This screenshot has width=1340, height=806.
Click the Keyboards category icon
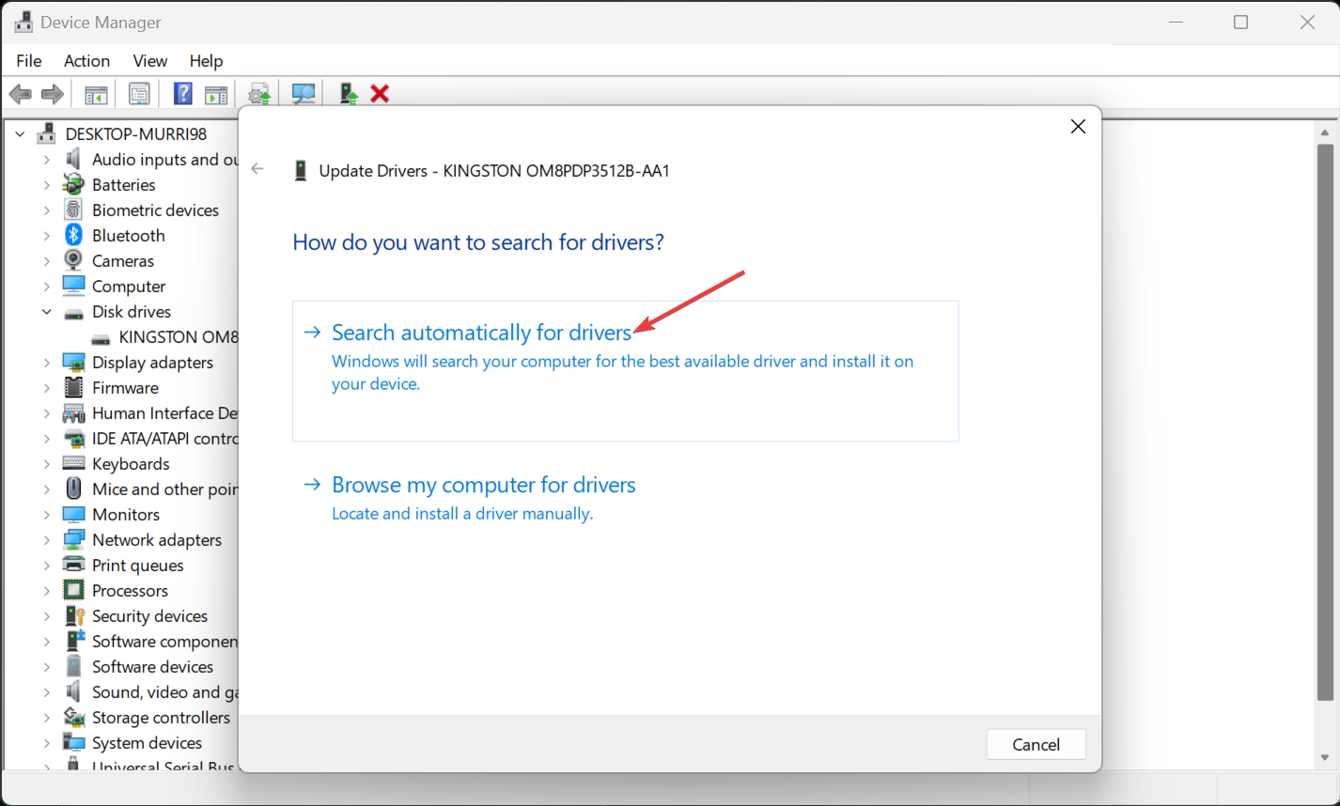coord(73,464)
